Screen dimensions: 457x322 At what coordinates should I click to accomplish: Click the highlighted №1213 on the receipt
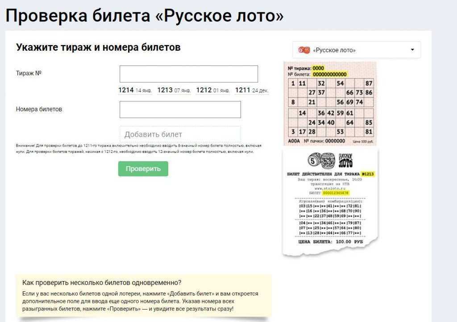[x=368, y=174]
